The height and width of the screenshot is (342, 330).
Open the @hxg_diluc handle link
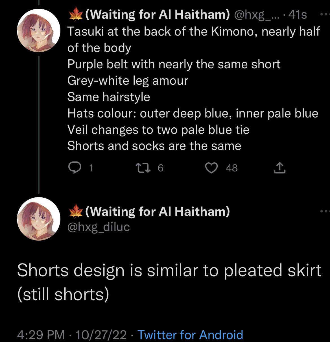[x=99, y=227]
